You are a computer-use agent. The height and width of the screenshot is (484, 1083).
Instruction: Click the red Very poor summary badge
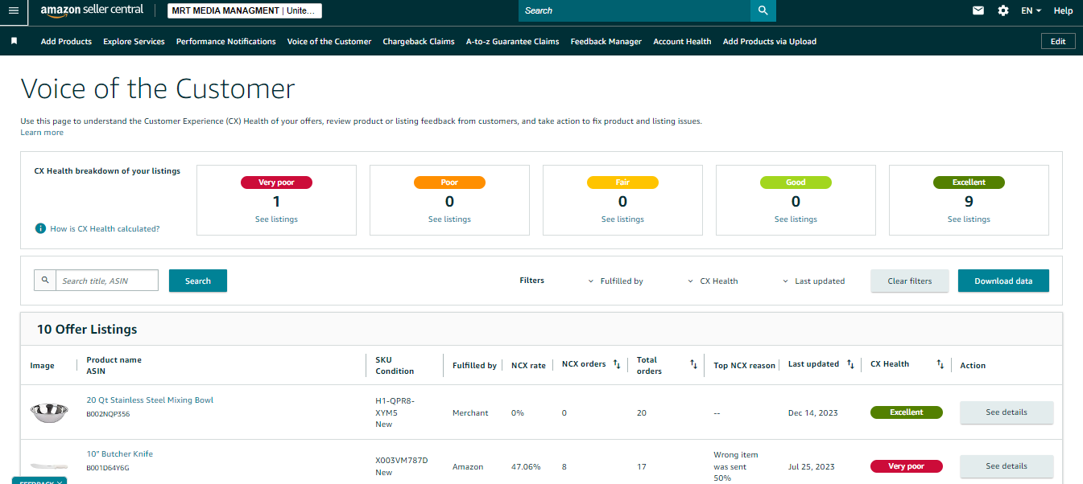tap(276, 183)
